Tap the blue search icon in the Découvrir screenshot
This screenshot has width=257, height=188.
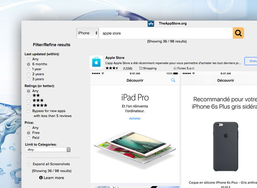(x=173, y=80)
